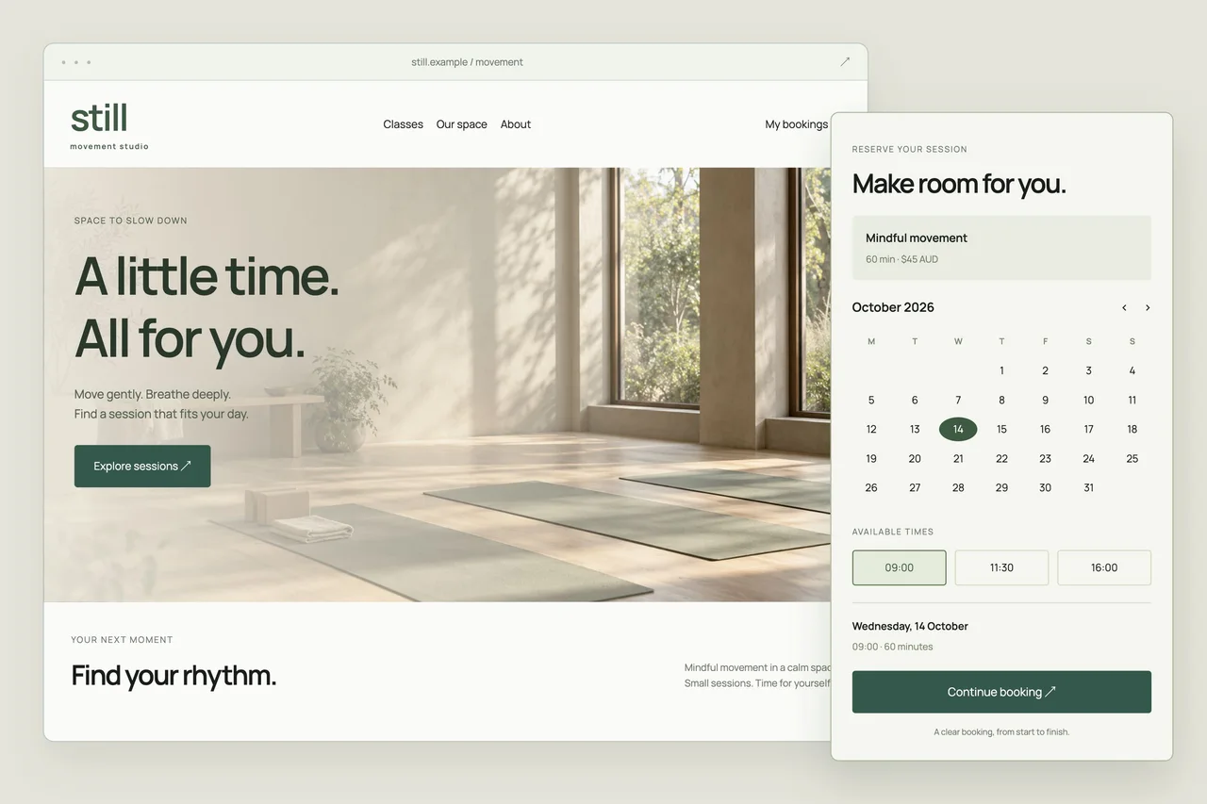The height and width of the screenshot is (804, 1207).
Task: Pick October 31 in calendar
Action: [1088, 488]
